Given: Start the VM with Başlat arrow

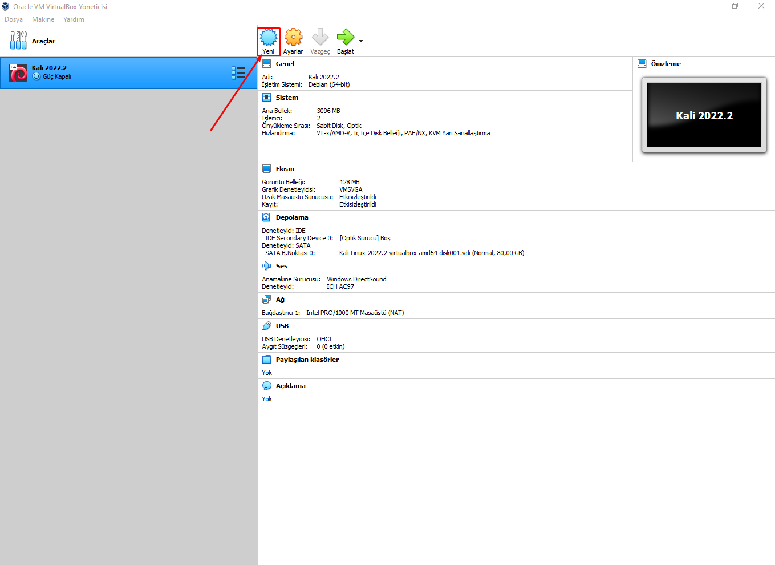Looking at the screenshot, I should [346, 38].
